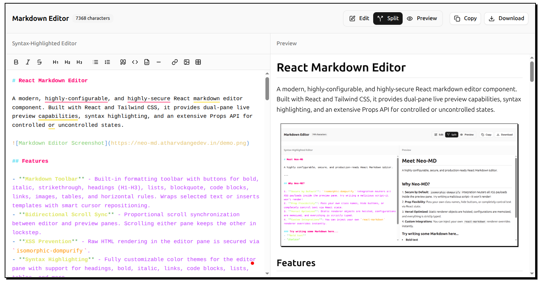Viewport: 542px width, 283px height.
Task: Insert a blockquote
Action: (x=123, y=62)
